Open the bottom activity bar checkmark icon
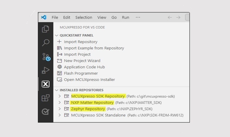 [x=46, y=112]
